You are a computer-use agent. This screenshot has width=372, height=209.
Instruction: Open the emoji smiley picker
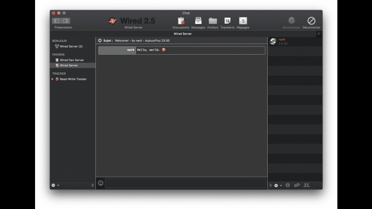coord(100,183)
